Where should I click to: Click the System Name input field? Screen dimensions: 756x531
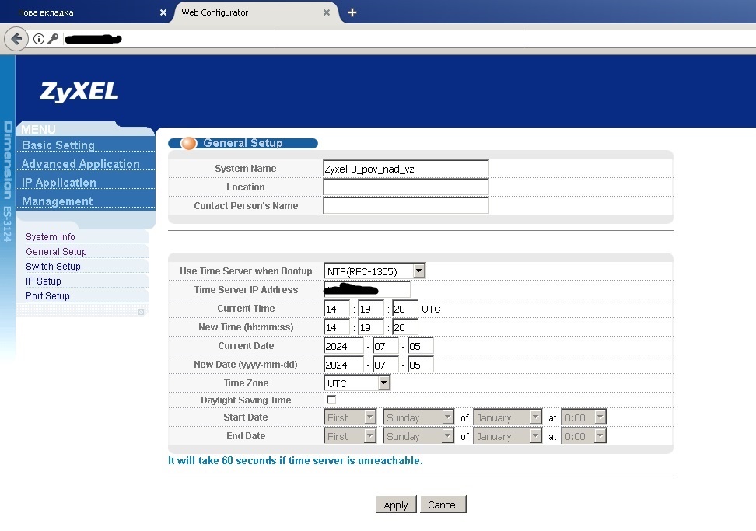pos(405,169)
